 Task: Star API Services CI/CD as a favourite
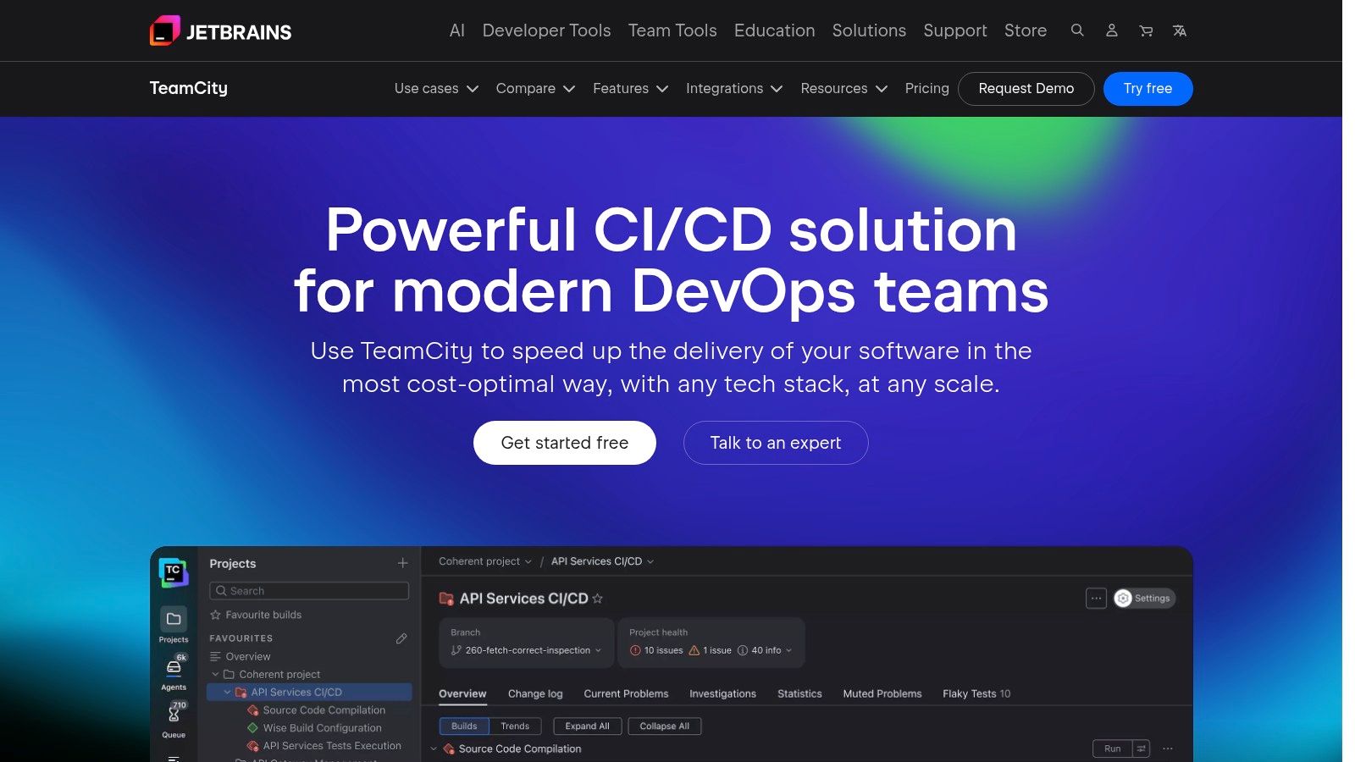click(x=598, y=599)
